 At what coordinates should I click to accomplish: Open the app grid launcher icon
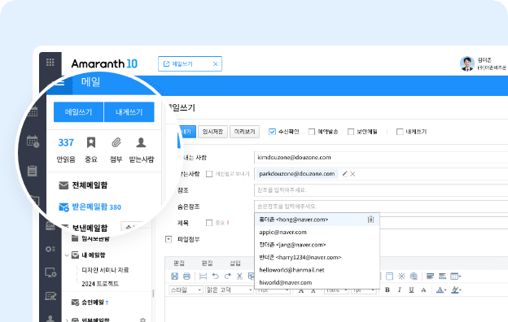tap(50, 62)
